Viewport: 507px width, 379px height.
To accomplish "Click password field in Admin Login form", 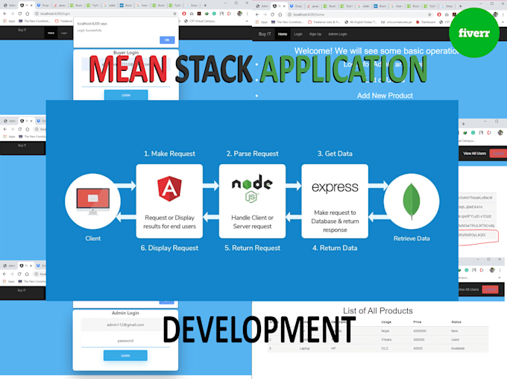I will (x=125, y=341).
